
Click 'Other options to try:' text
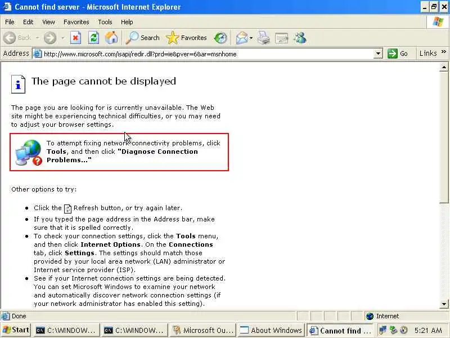pyautogui.click(x=44, y=189)
